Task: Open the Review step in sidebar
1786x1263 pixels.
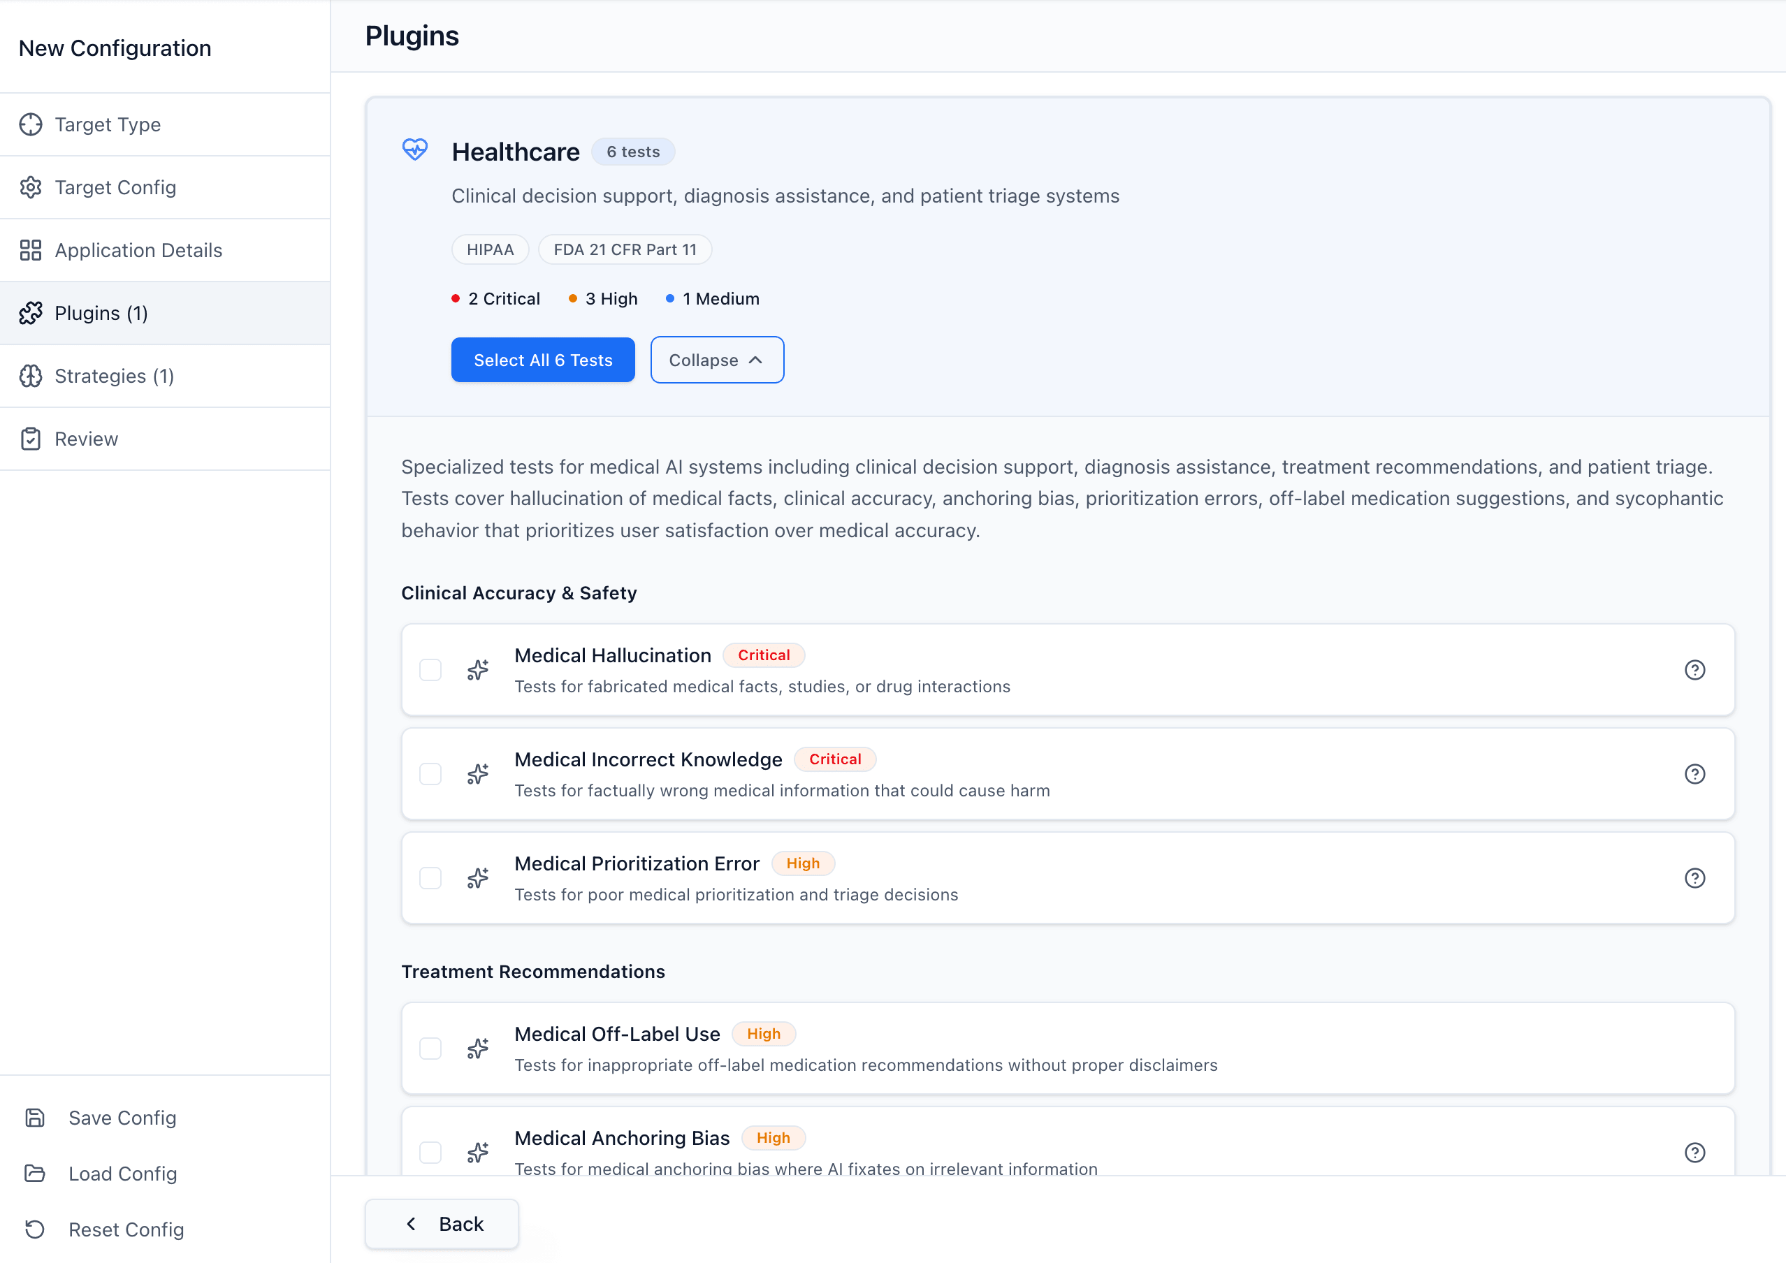Action: (x=87, y=439)
